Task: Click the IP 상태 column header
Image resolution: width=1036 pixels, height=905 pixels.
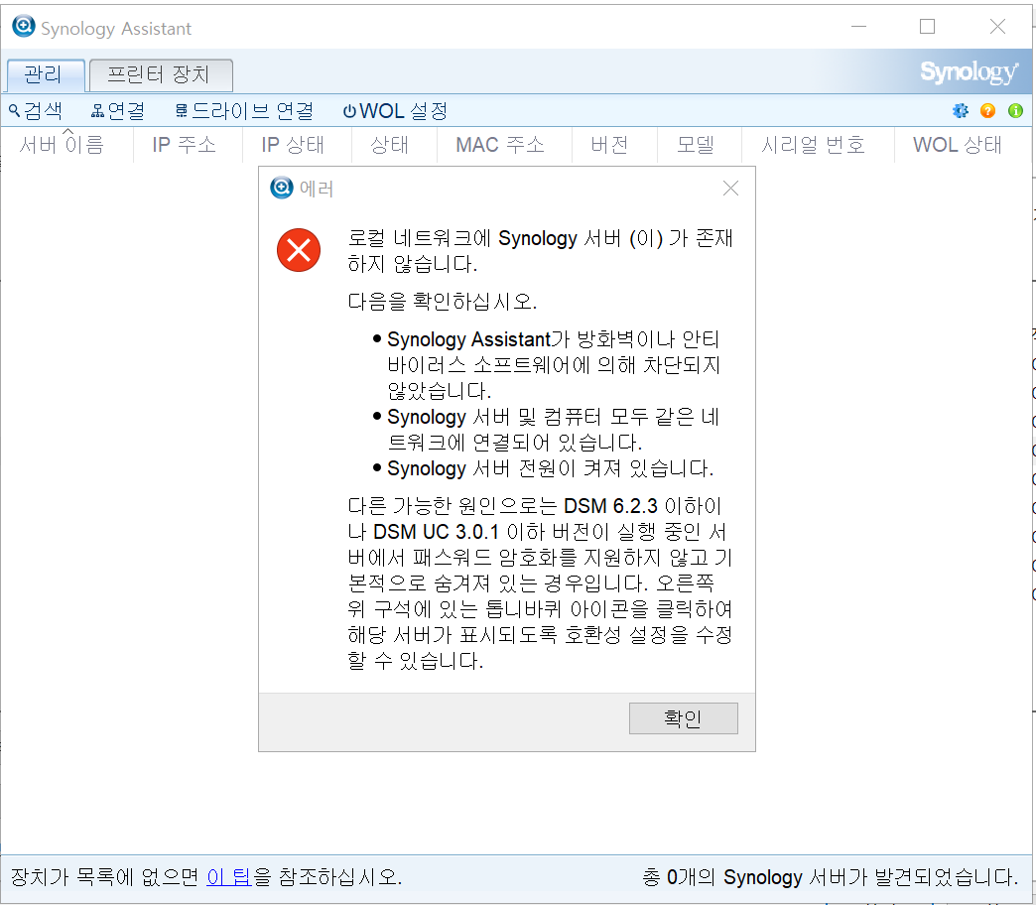Action: pyautogui.click(x=298, y=145)
